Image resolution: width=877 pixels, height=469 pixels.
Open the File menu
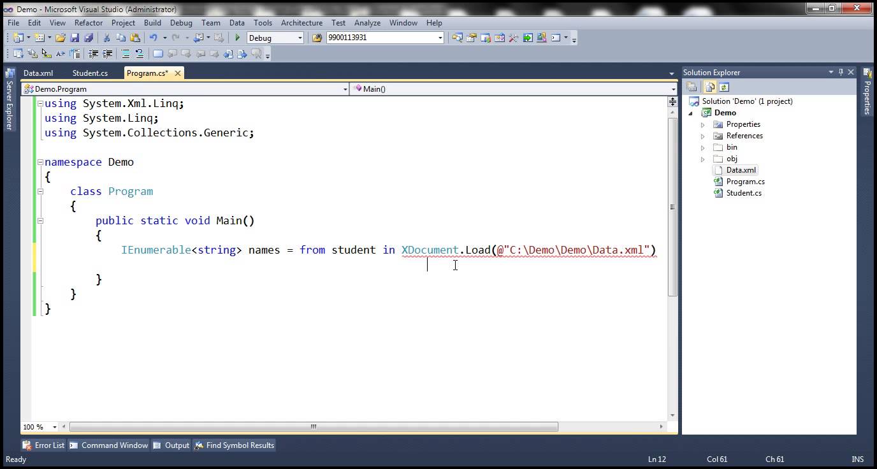(x=13, y=22)
